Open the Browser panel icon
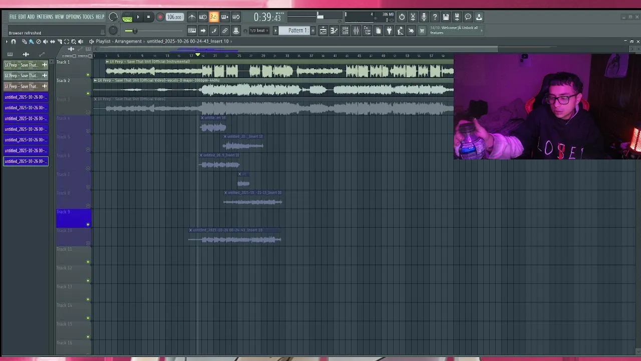The width and height of the screenshot is (641, 361). pos(367,31)
